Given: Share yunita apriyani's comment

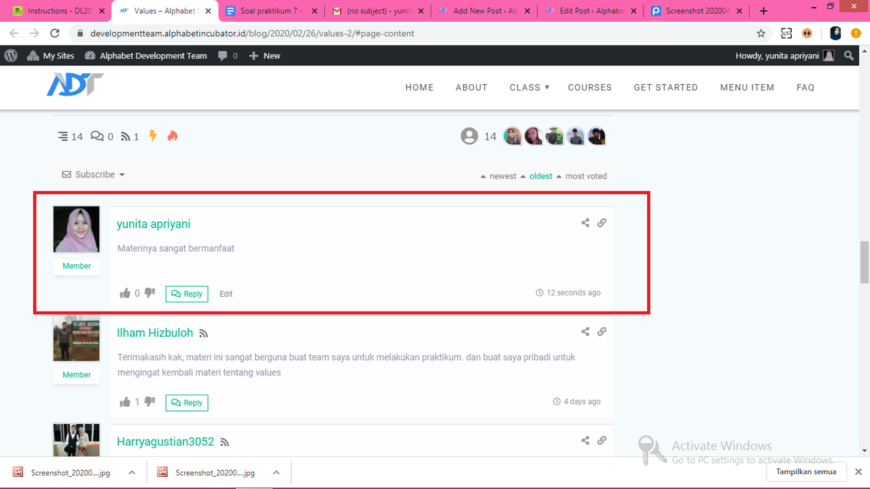Looking at the screenshot, I should coord(585,223).
